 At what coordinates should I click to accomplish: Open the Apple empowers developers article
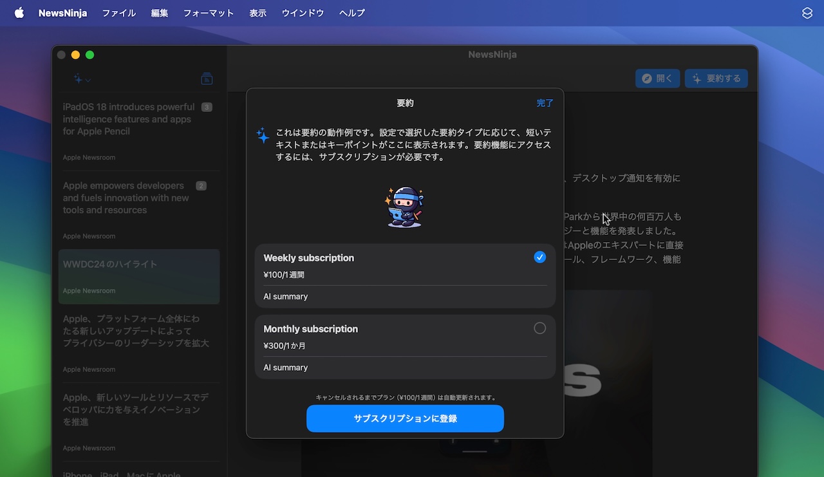click(x=139, y=210)
